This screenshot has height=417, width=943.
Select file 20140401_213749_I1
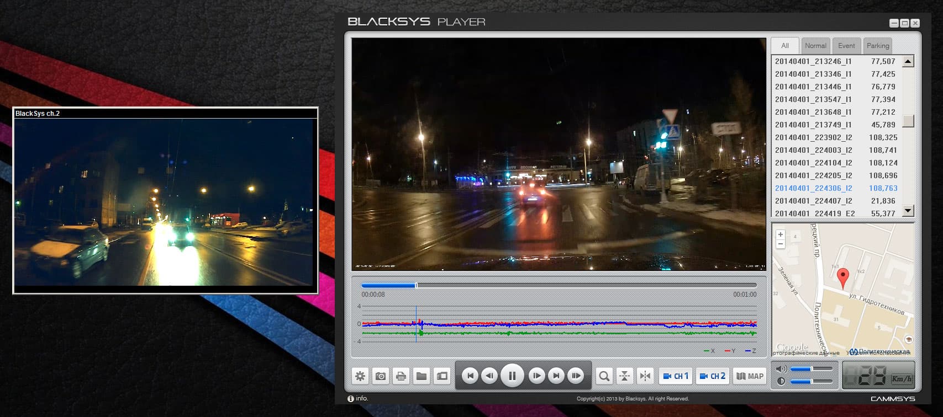point(836,125)
